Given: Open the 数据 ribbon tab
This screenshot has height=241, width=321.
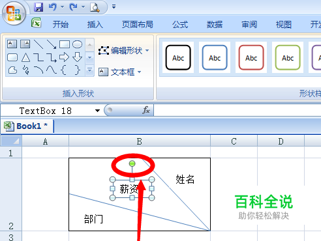Looking at the screenshot, I should click(x=215, y=25).
